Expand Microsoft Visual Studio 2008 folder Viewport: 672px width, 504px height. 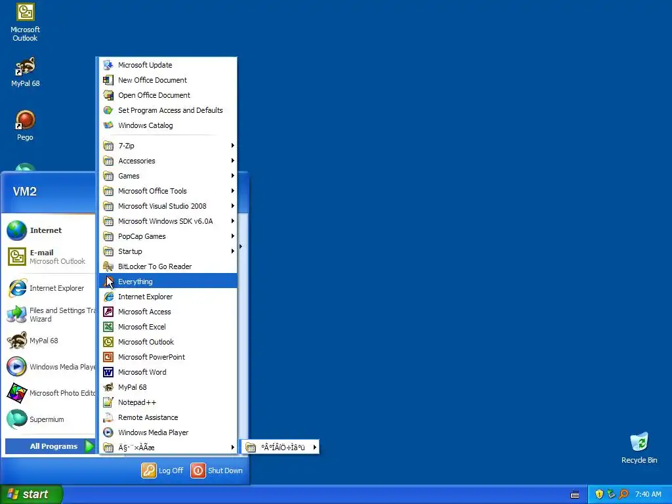[168, 206]
